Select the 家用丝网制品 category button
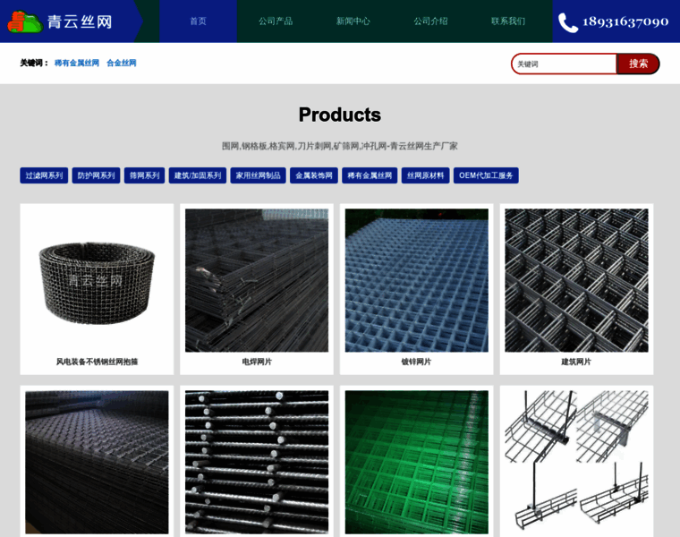Image resolution: width=680 pixels, height=537 pixels. tap(258, 175)
